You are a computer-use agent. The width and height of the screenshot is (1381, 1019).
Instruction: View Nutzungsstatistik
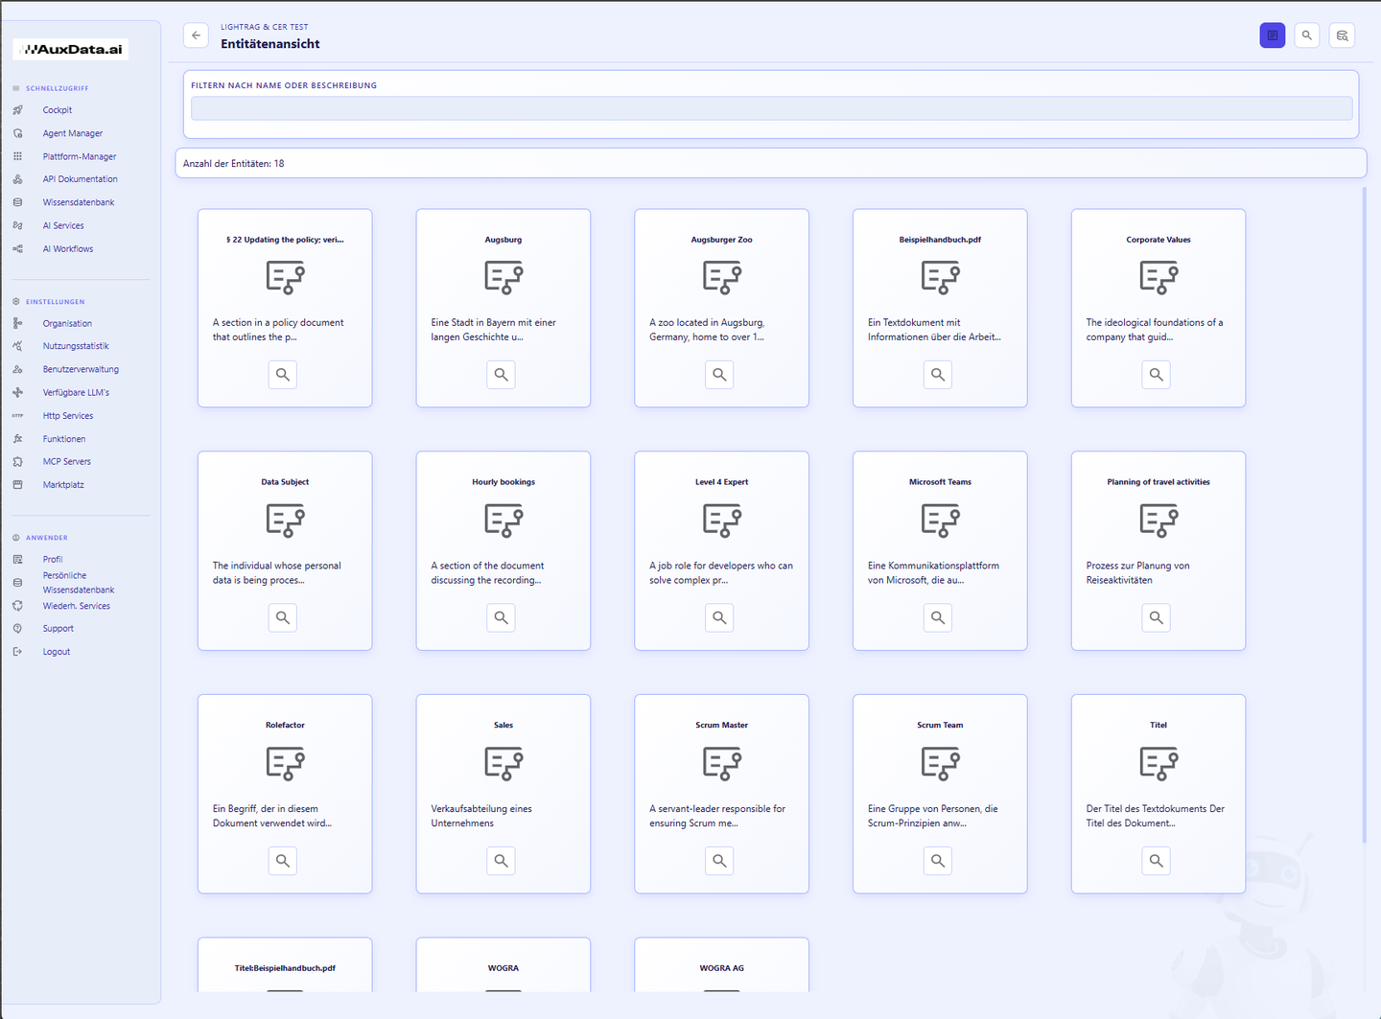76,346
